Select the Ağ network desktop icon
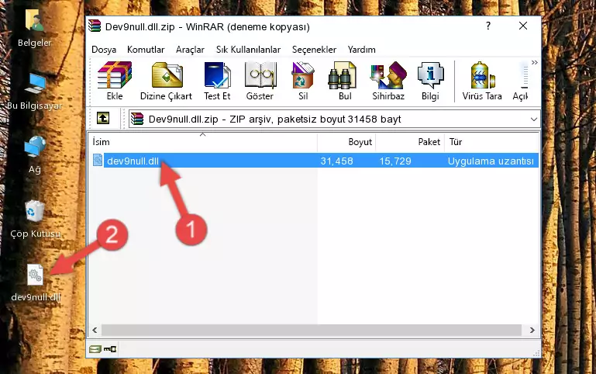This screenshot has height=374, width=596. pyautogui.click(x=35, y=155)
